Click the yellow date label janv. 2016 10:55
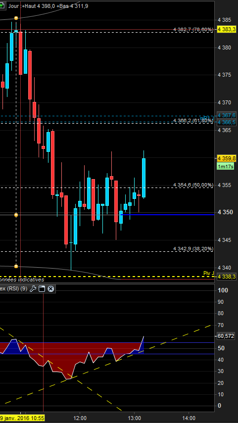Screen dimensions: 238x423 22,418
